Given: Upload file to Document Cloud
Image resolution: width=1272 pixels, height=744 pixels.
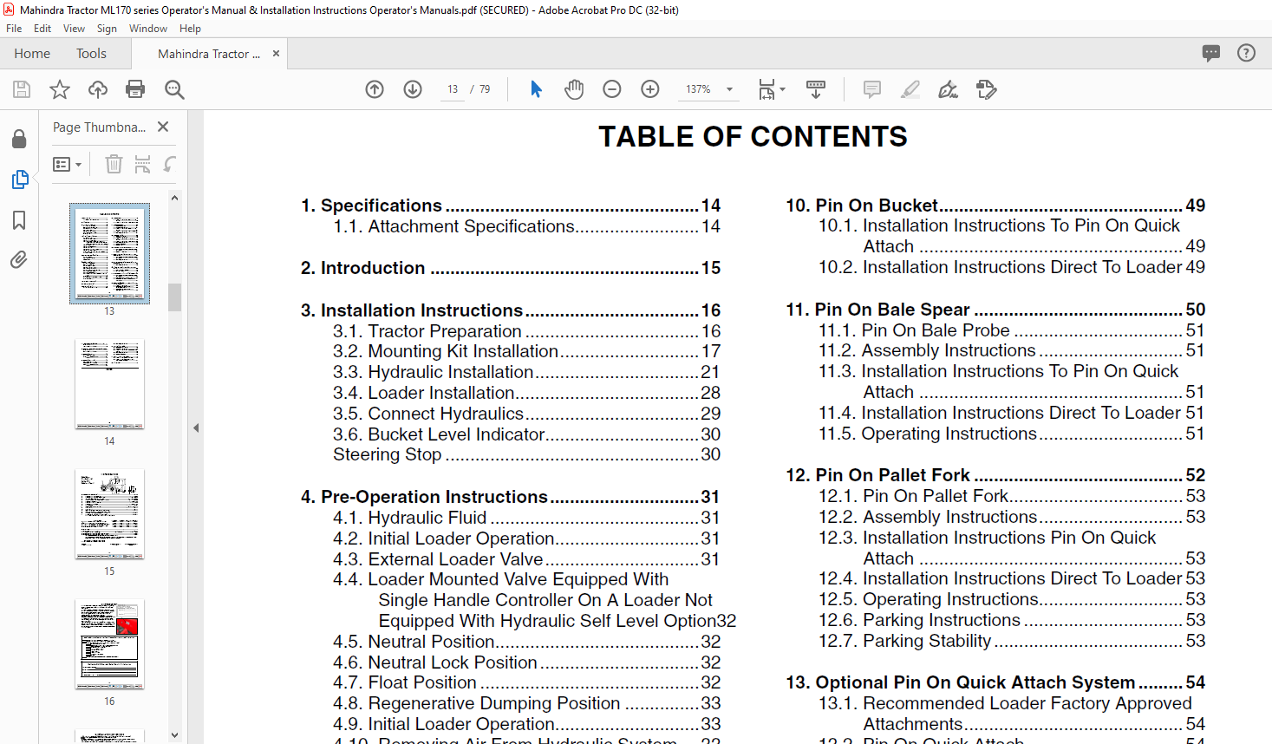Looking at the screenshot, I should tap(98, 89).
